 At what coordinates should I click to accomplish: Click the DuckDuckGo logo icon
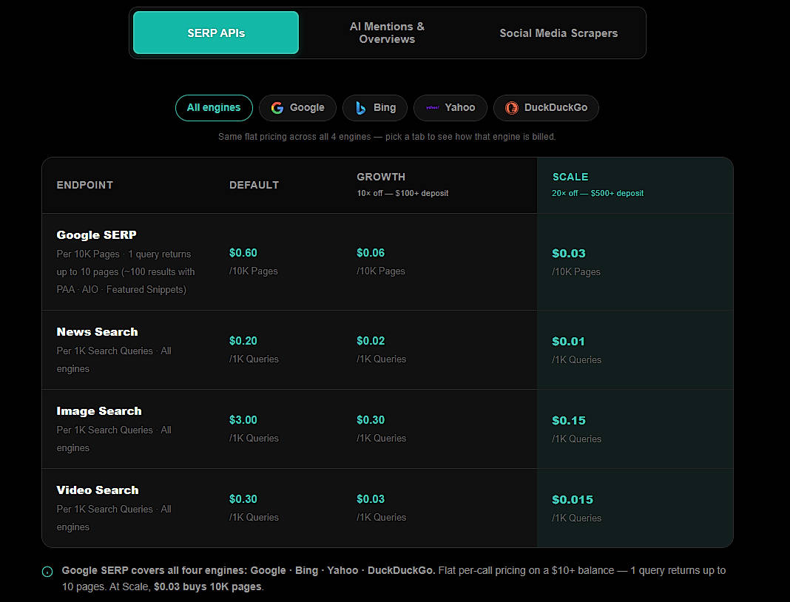pos(511,108)
